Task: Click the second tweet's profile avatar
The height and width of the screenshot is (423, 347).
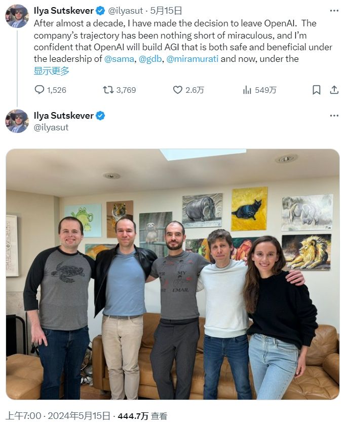Action: tap(17, 121)
